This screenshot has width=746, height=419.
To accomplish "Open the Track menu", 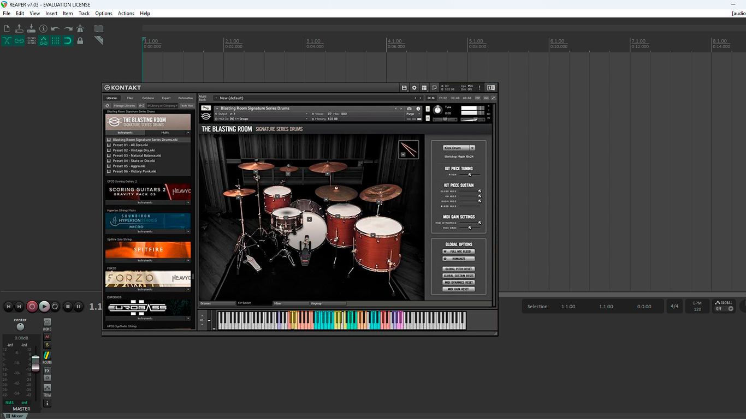I will pyautogui.click(x=84, y=13).
